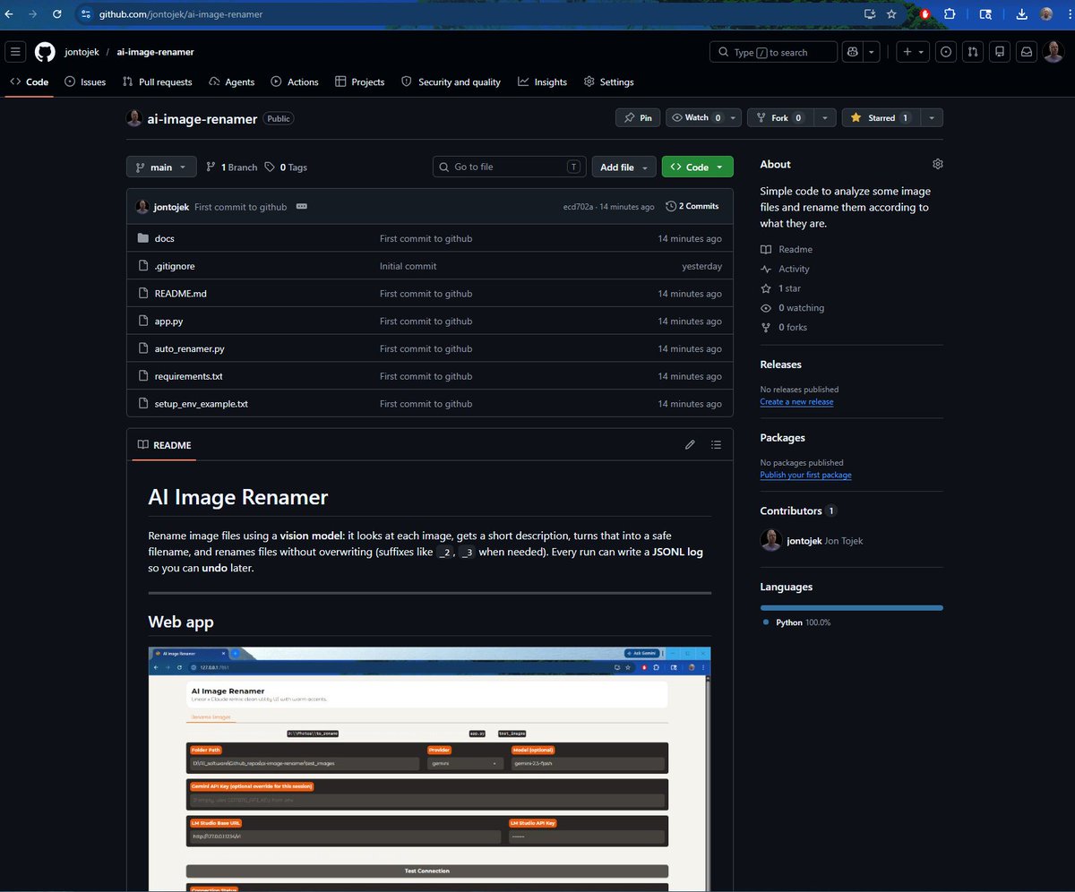Open 'Initial commit' message for .gitignore

click(408, 266)
